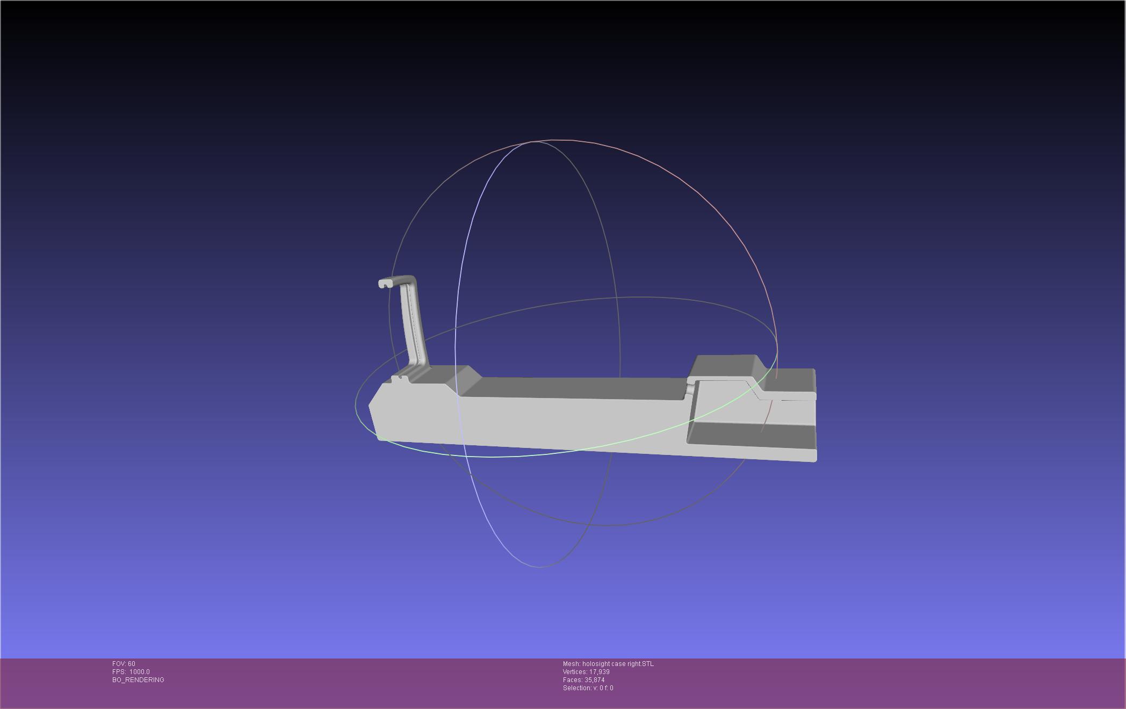Click the Selection: v: 0 f: 0 line
The width and height of the screenshot is (1126, 709).
(588, 688)
